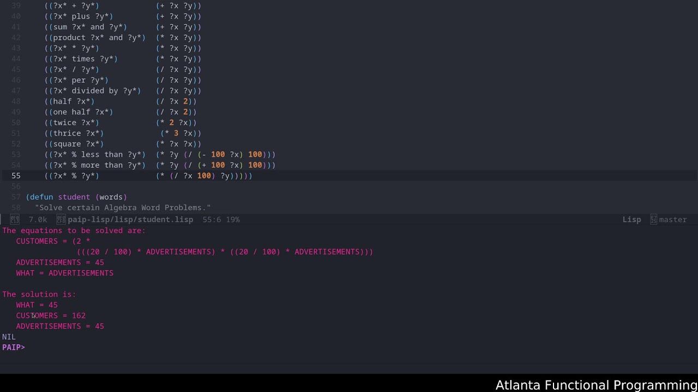Click "The equations to be solved are:" output line

[x=74, y=230]
